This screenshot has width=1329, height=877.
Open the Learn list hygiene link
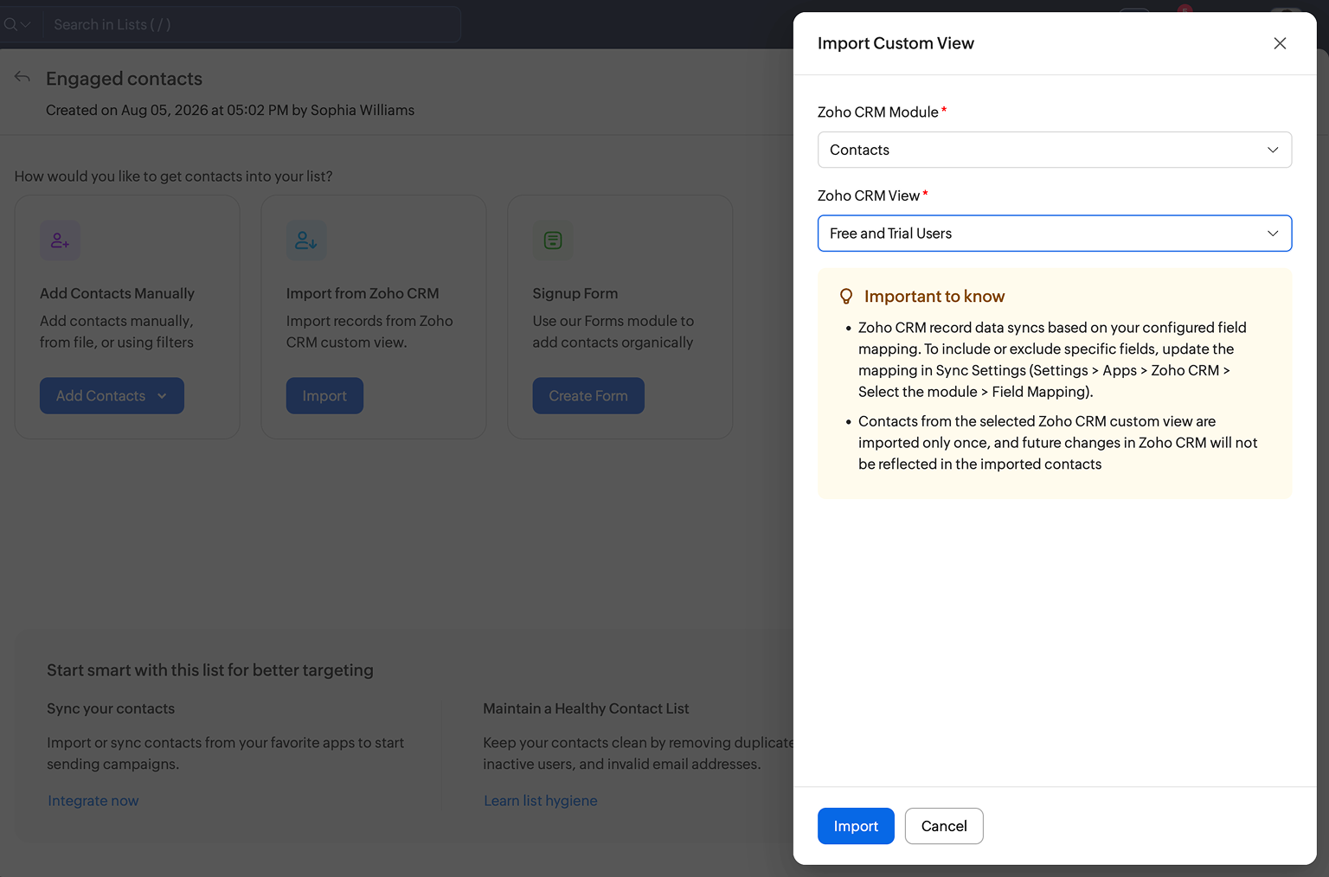pos(541,801)
